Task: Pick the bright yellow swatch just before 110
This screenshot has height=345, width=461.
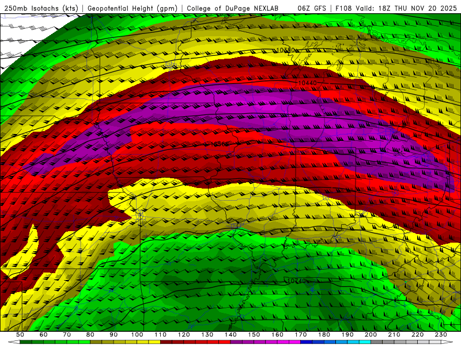Action: pyautogui.click(x=154, y=342)
